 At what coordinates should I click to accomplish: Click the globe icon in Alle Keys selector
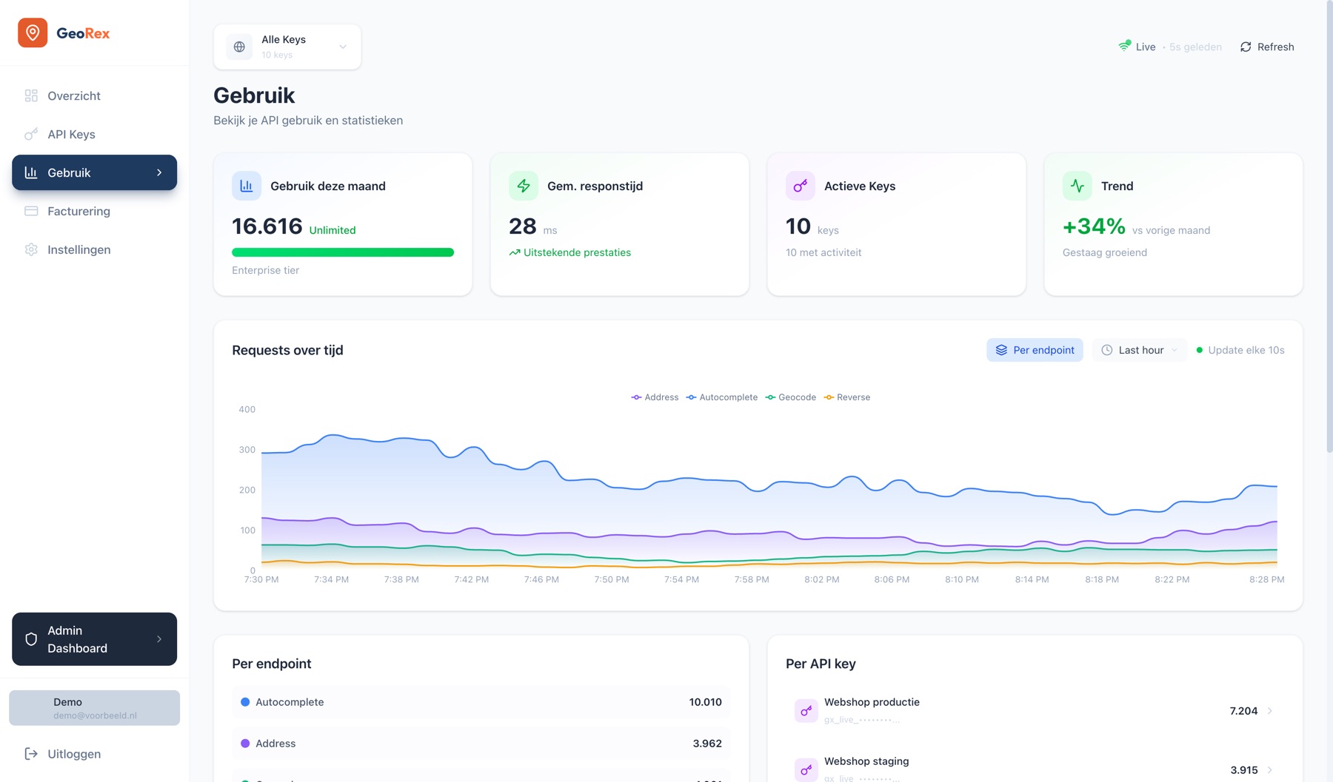click(x=239, y=47)
